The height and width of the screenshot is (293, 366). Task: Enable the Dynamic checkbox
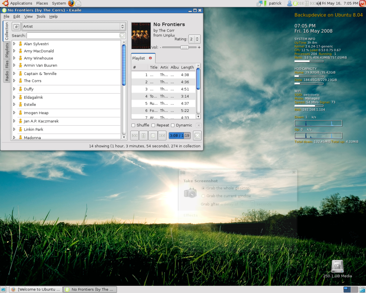[173, 125]
